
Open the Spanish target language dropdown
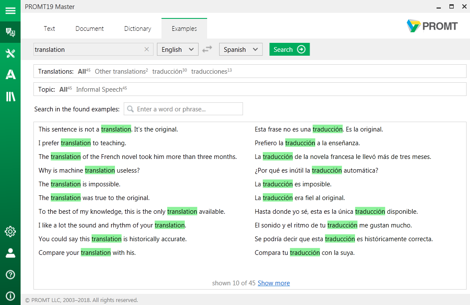point(241,49)
